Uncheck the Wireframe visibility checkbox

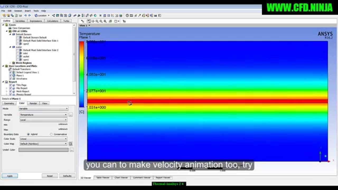click(11, 79)
